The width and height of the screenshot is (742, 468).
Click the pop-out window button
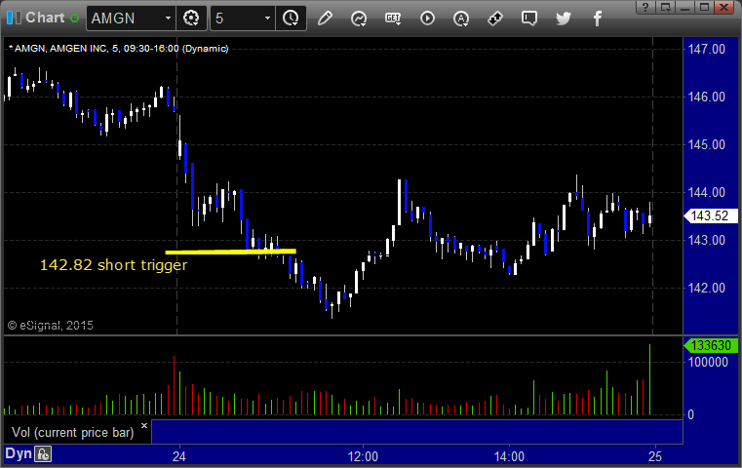(x=666, y=7)
